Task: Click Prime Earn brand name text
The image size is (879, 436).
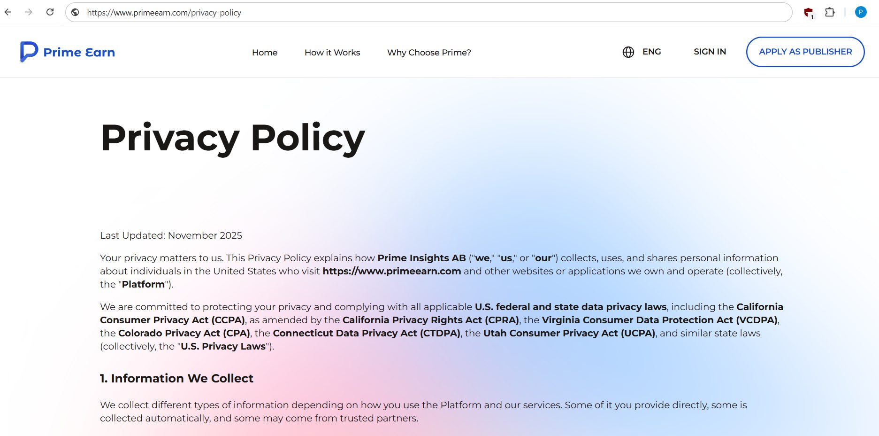Action: coord(79,52)
